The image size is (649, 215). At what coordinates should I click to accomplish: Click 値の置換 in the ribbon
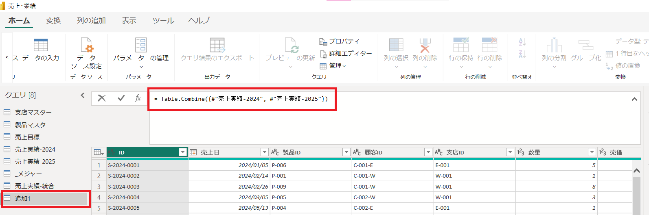coord(623,65)
